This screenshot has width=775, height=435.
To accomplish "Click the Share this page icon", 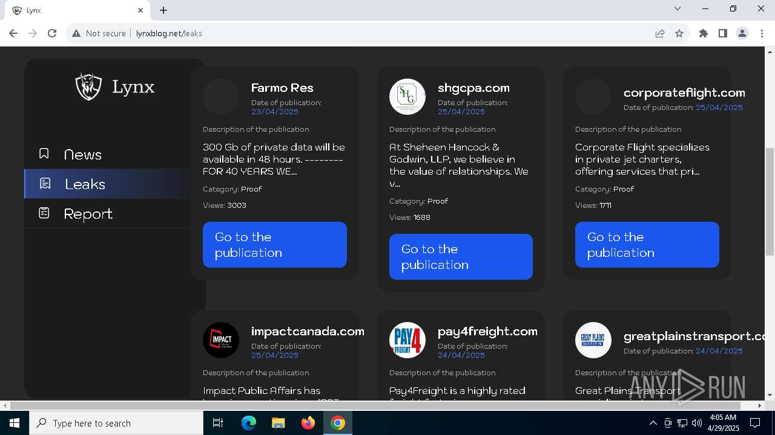I will (660, 33).
